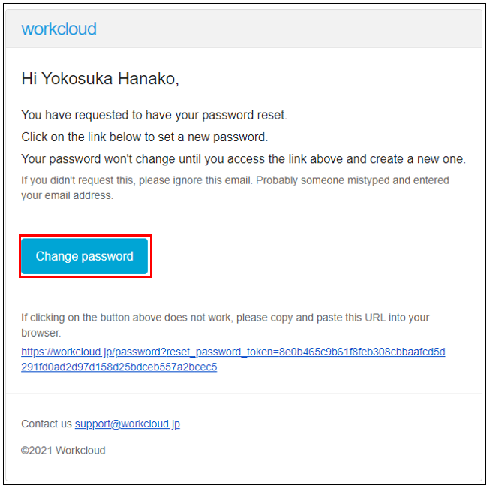Screen dimensions: 487x489
Task: Click the empty gray header bar area
Action: click(x=300, y=29)
